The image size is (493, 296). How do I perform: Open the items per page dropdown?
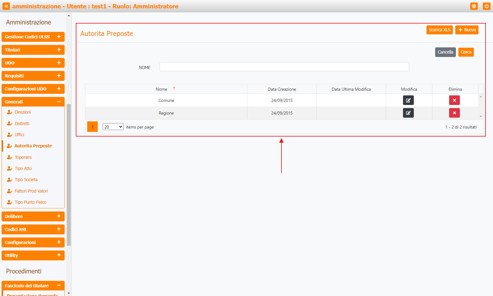[113, 127]
